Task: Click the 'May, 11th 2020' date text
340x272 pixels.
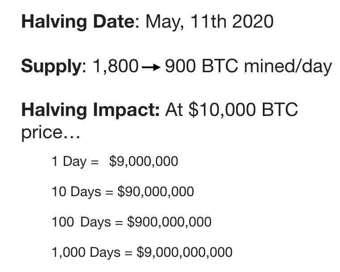Action: pos(209,22)
